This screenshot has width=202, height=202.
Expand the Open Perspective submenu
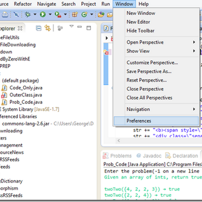[x=156, y=42]
